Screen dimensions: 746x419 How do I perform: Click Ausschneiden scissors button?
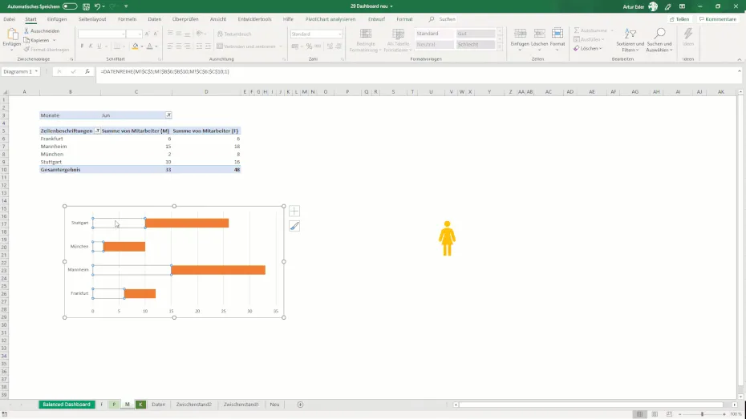[x=42, y=31]
